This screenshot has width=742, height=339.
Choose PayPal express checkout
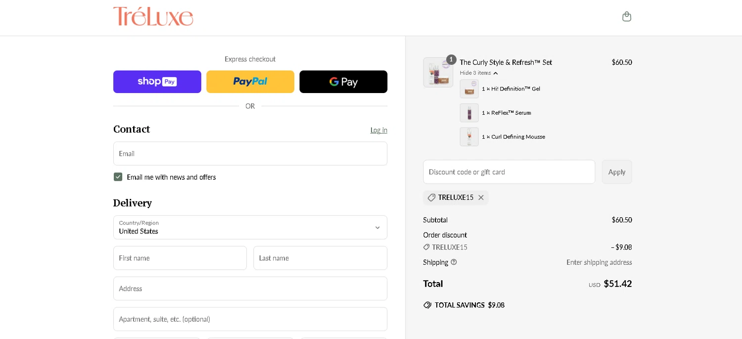[250, 82]
